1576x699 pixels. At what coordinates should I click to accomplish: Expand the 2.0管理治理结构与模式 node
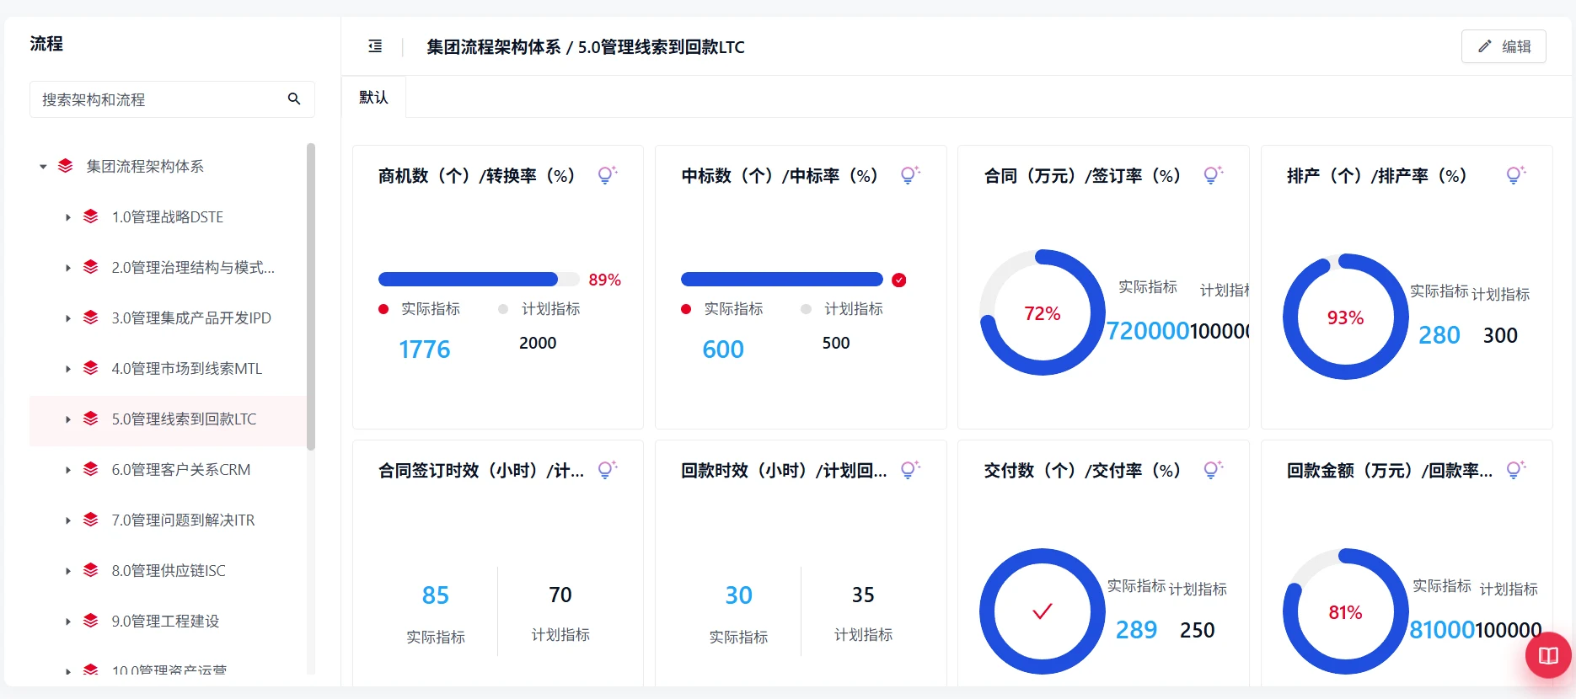(68, 268)
